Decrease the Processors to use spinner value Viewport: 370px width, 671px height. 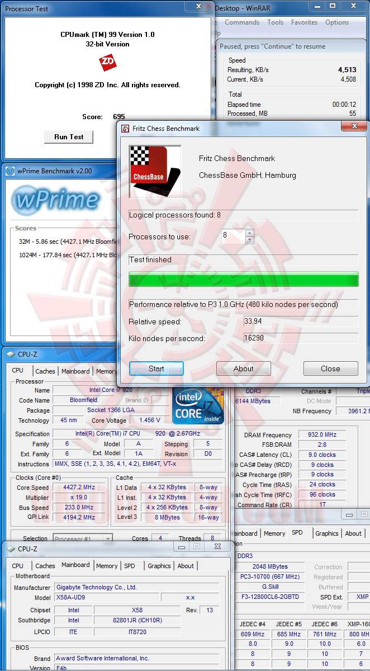[250, 240]
